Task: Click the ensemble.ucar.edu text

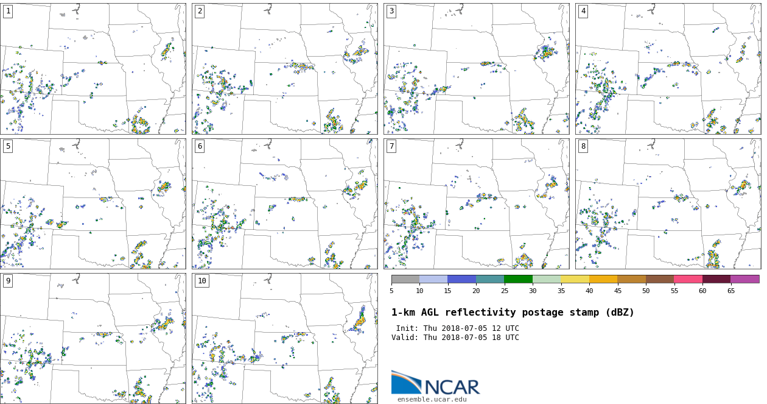Action: click(x=432, y=400)
